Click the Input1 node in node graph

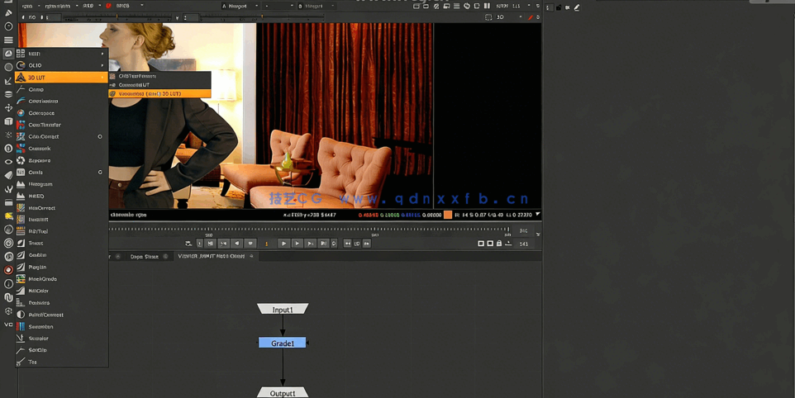point(283,310)
